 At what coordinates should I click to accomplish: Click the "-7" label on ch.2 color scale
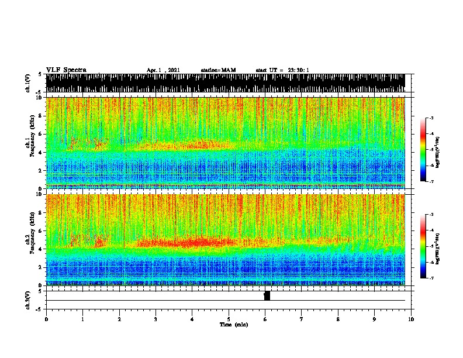431,278
